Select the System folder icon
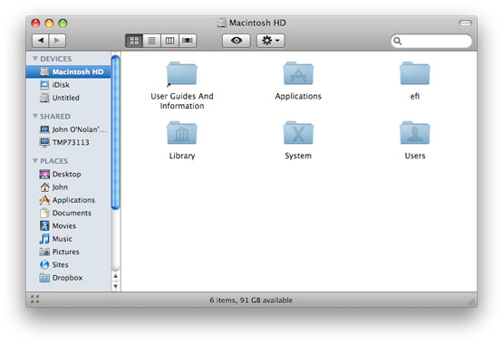This screenshot has width=503, height=343. (x=298, y=133)
